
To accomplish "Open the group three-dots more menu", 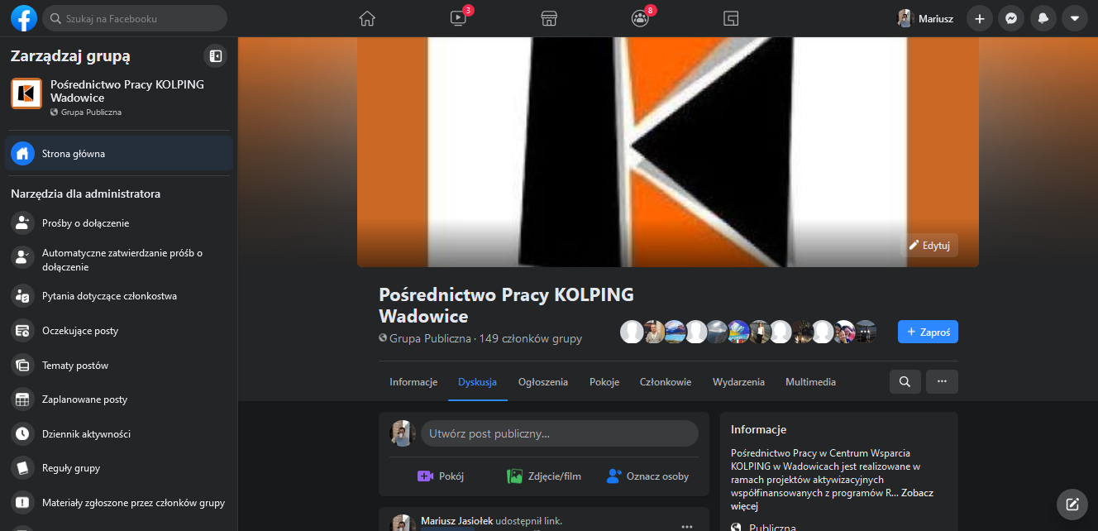I will tap(942, 381).
